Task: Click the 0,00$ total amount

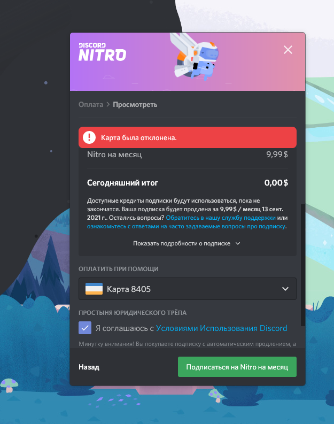Action: pyautogui.click(x=276, y=183)
